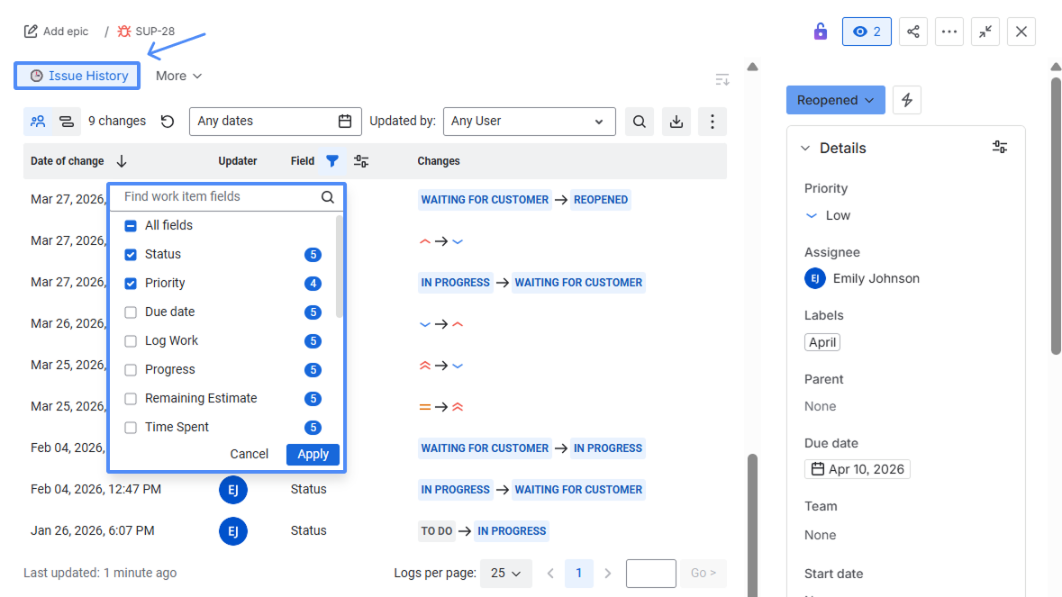
Task: Click the field list popup scrollbar
Action: pos(340,267)
